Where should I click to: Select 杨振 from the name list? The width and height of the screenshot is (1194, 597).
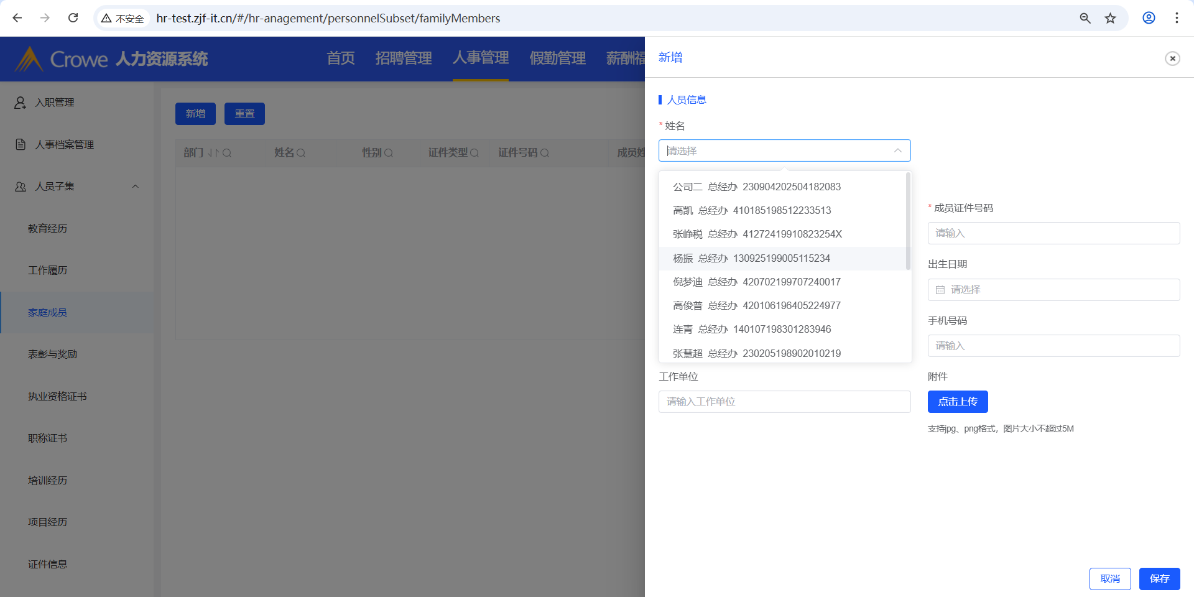coord(751,258)
